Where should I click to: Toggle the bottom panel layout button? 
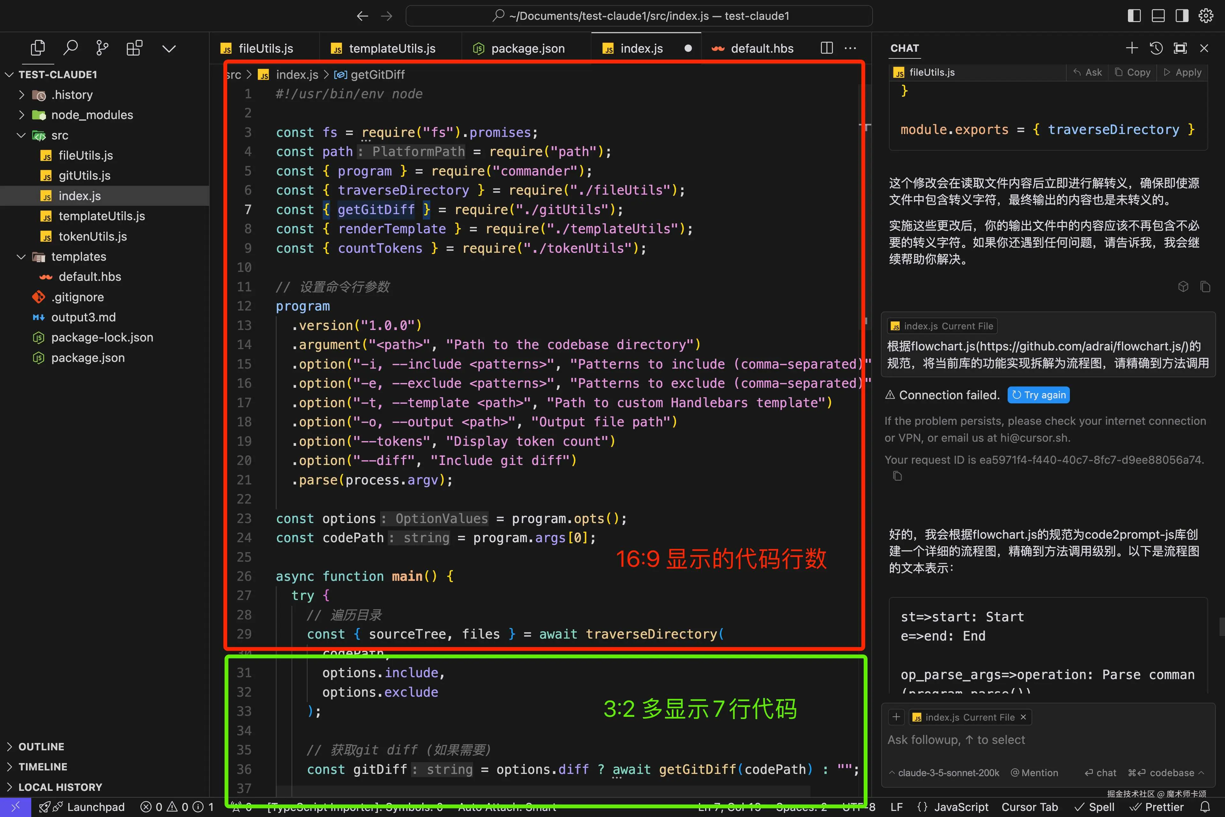[1158, 16]
